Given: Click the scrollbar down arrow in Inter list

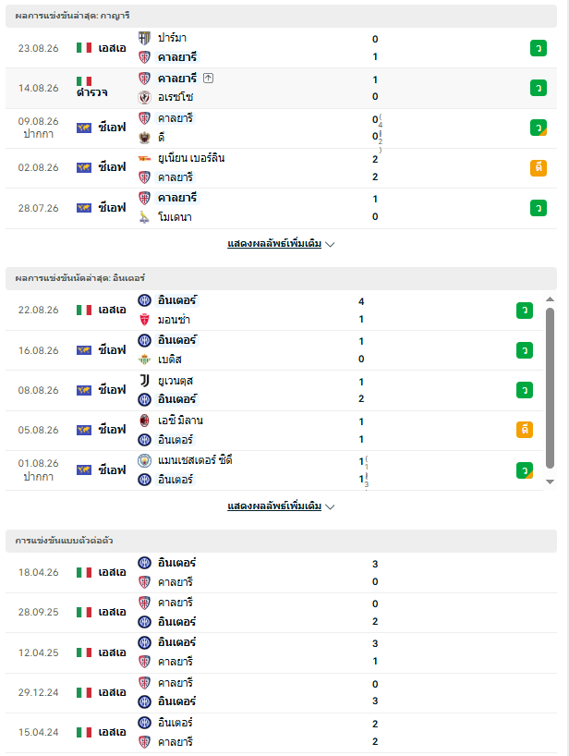Looking at the screenshot, I should 550,482.
